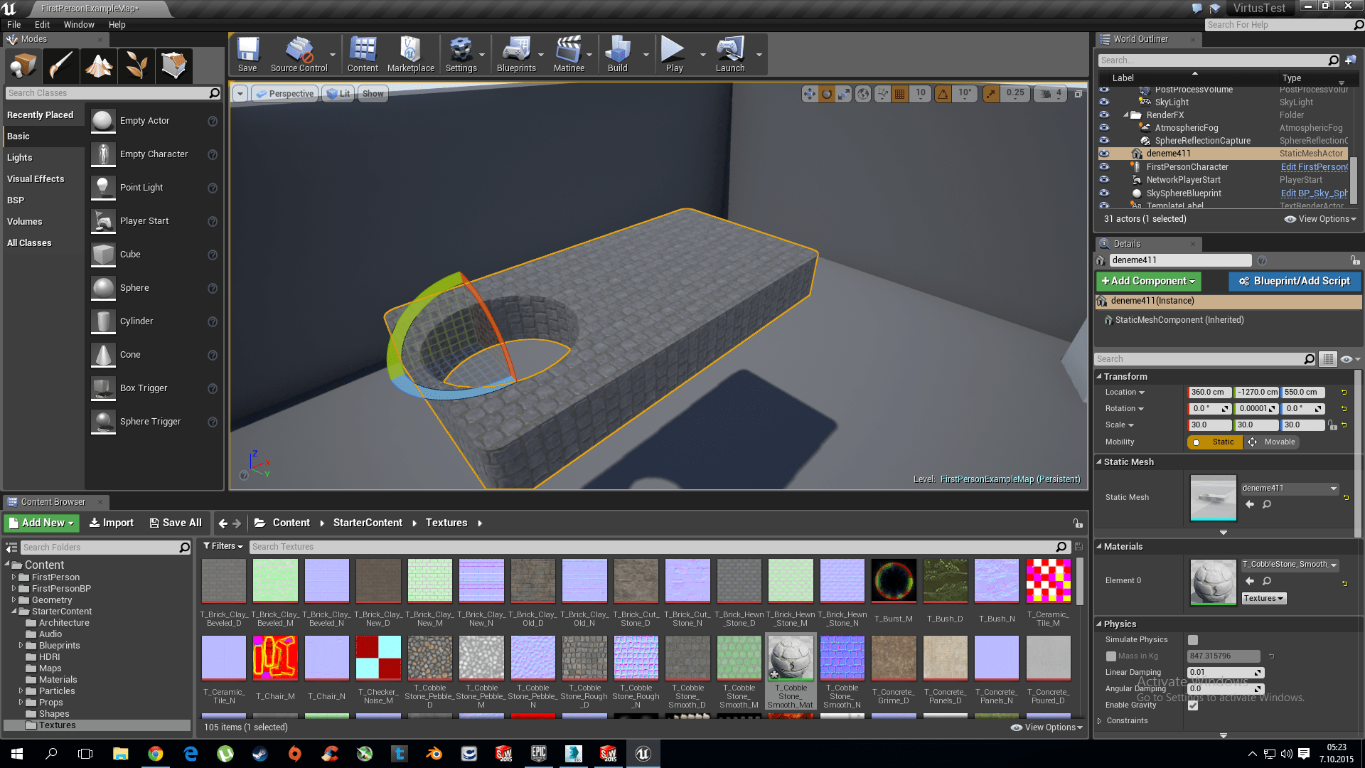Viewport: 1365px width, 768px height.
Task: Select the Visual Effects category tab
Action: coord(36,179)
